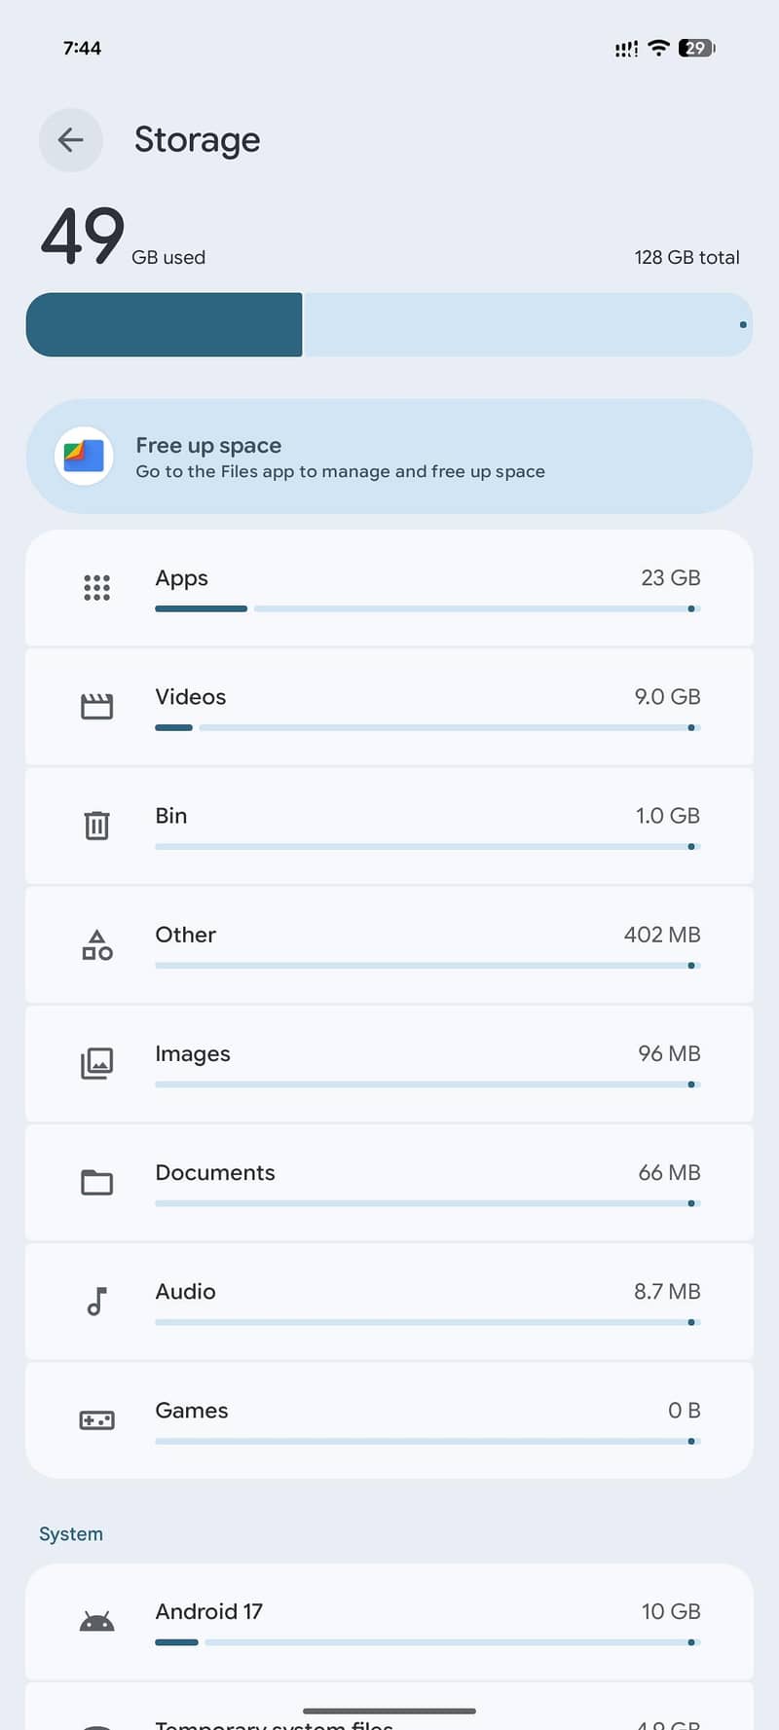Screen dimensions: 779x1730
Task: Tap the 9.0 GB Videos size
Action: click(x=668, y=697)
